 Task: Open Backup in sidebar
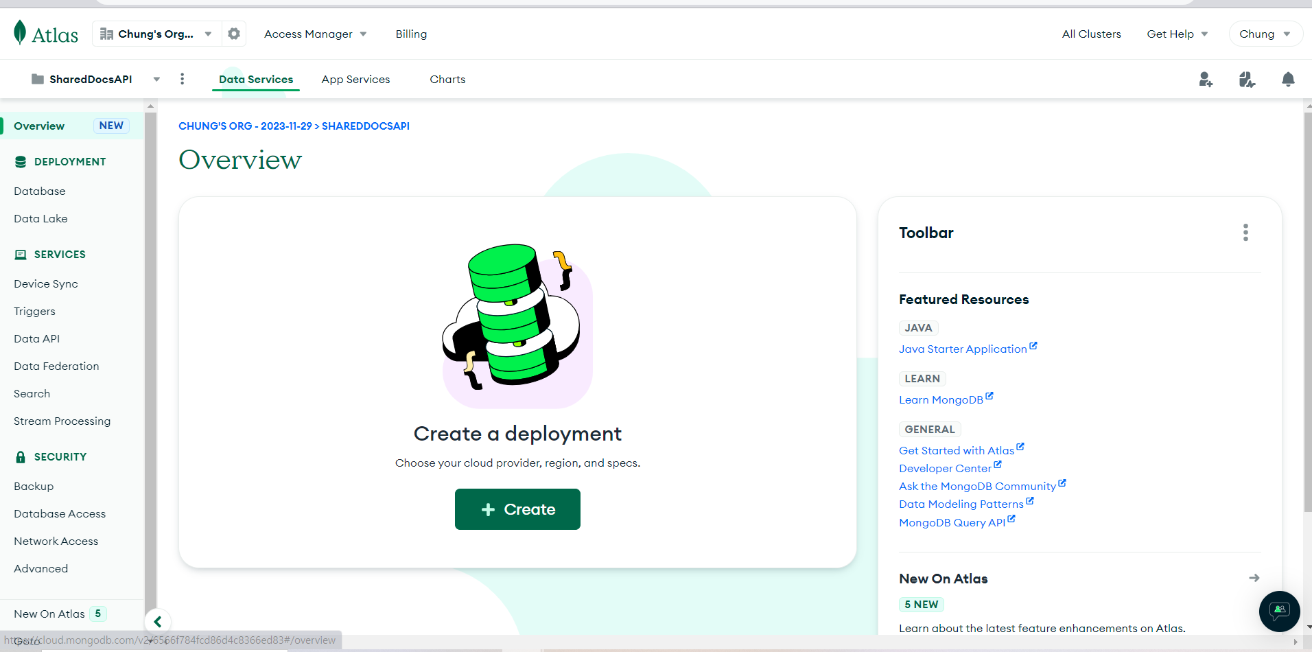34,486
